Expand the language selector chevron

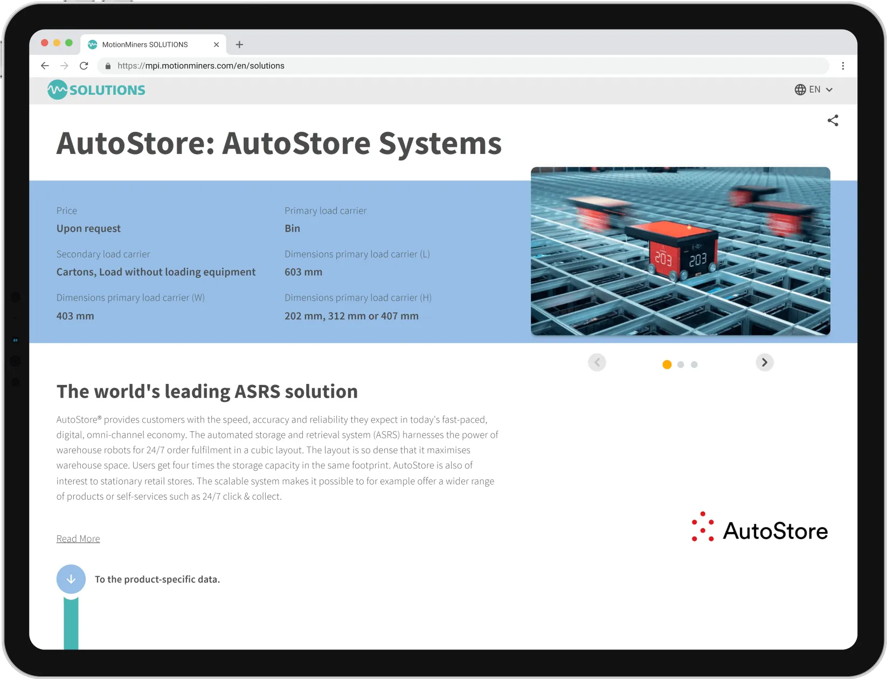point(828,90)
